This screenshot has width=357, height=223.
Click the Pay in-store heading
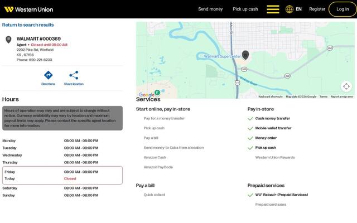(x=260, y=109)
